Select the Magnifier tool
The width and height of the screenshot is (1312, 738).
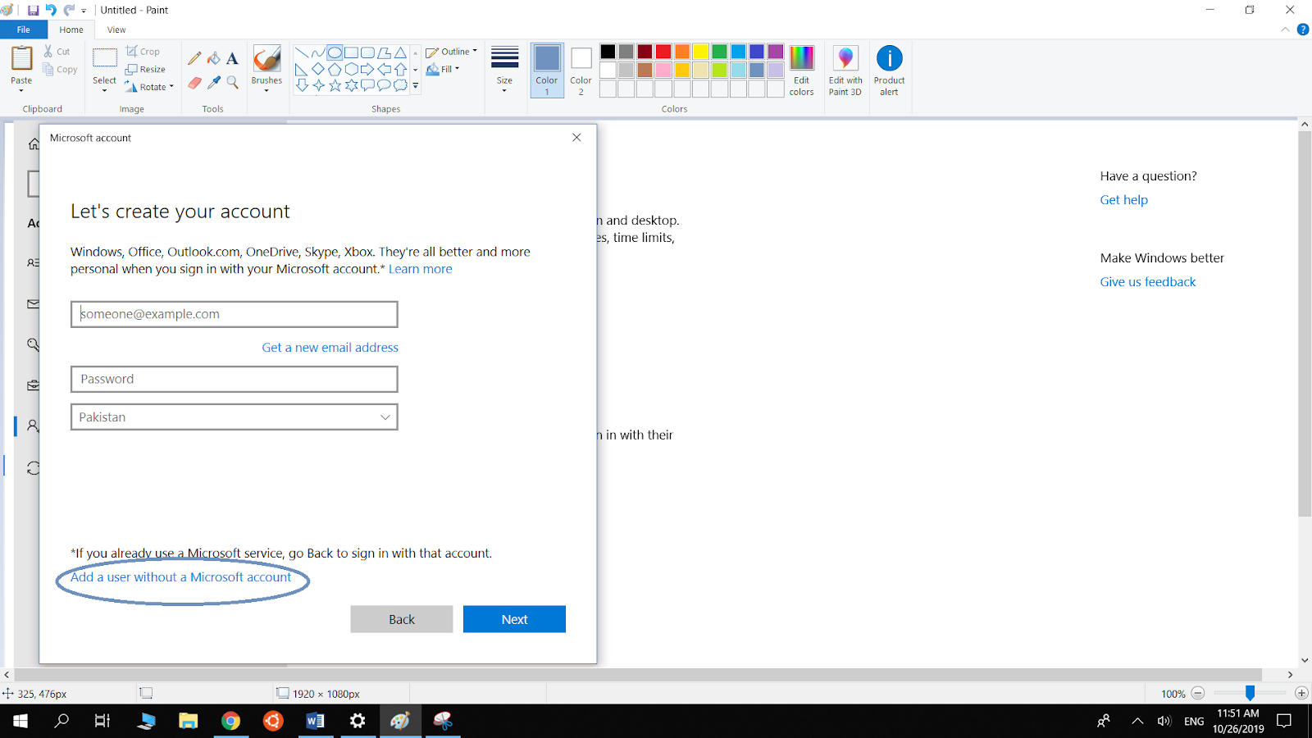(x=232, y=83)
